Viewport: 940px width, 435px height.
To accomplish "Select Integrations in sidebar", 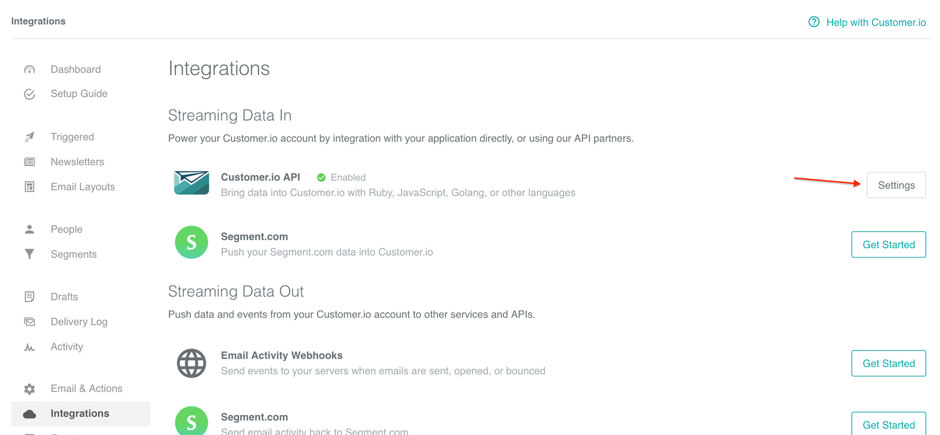I will (x=81, y=414).
